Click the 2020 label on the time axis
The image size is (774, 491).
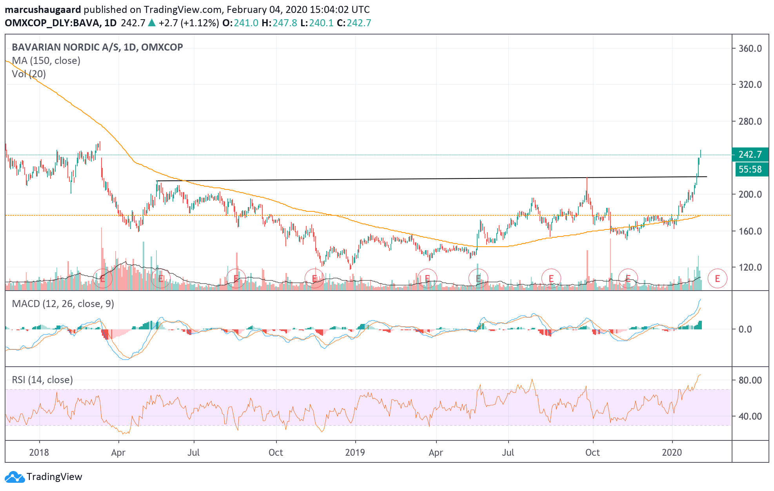click(x=672, y=453)
